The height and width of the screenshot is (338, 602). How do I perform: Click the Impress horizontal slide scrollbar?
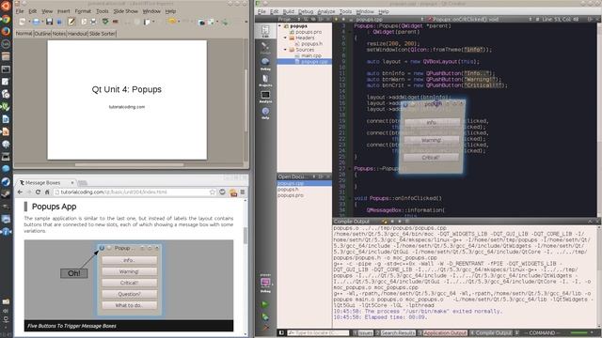tap(129, 165)
